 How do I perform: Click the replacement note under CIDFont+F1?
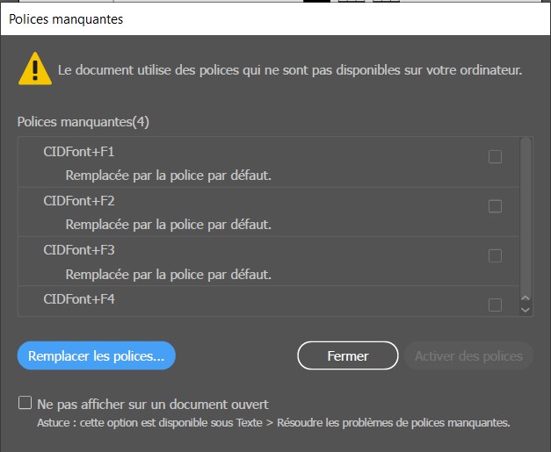168,175
